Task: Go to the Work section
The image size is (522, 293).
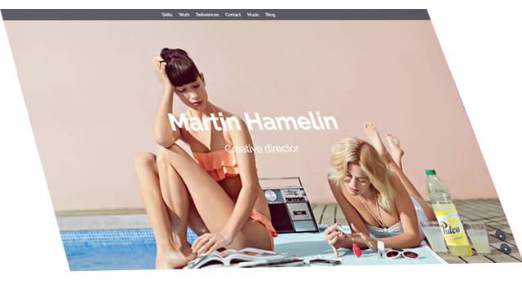Action: (x=184, y=15)
